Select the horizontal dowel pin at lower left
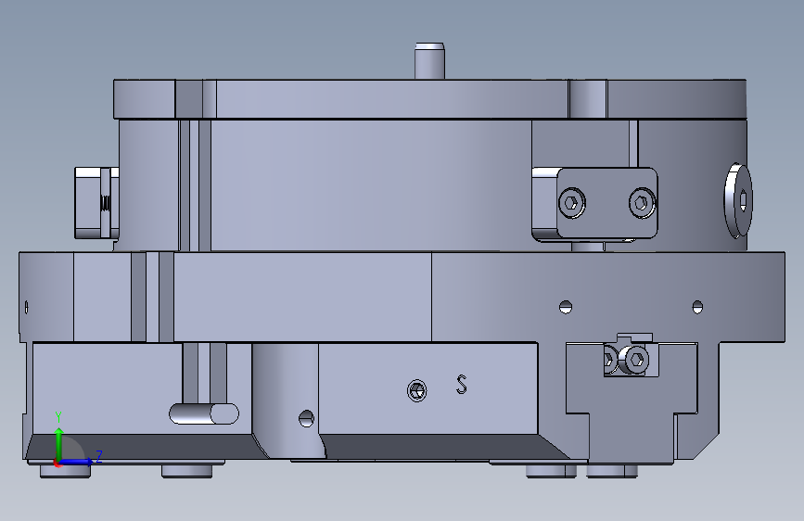The width and height of the screenshot is (804, 521). click(204, 413)
